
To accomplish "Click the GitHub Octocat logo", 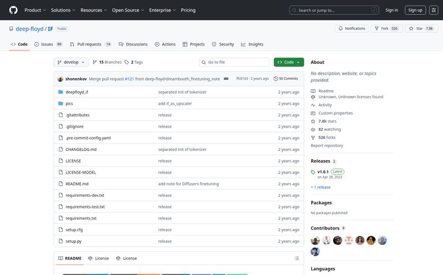I will [x=13, y=10].
